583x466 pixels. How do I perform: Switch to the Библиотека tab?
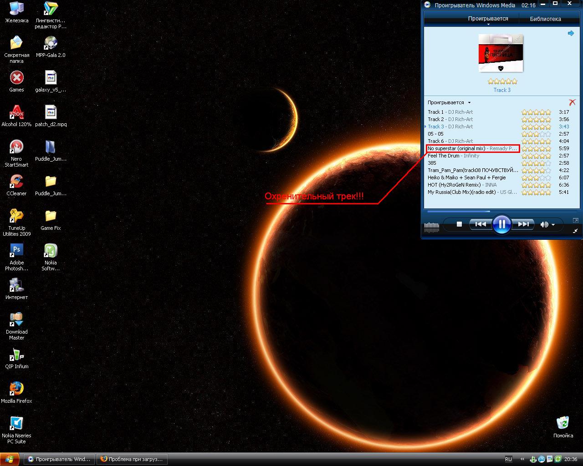pyautogui.click(x=545, y=19)
